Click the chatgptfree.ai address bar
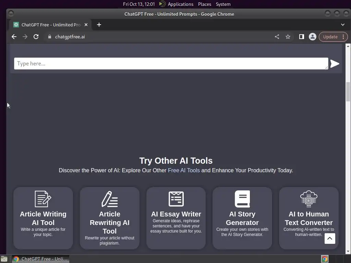The height and width of the screenshot is (263, 351). point(157,37)
